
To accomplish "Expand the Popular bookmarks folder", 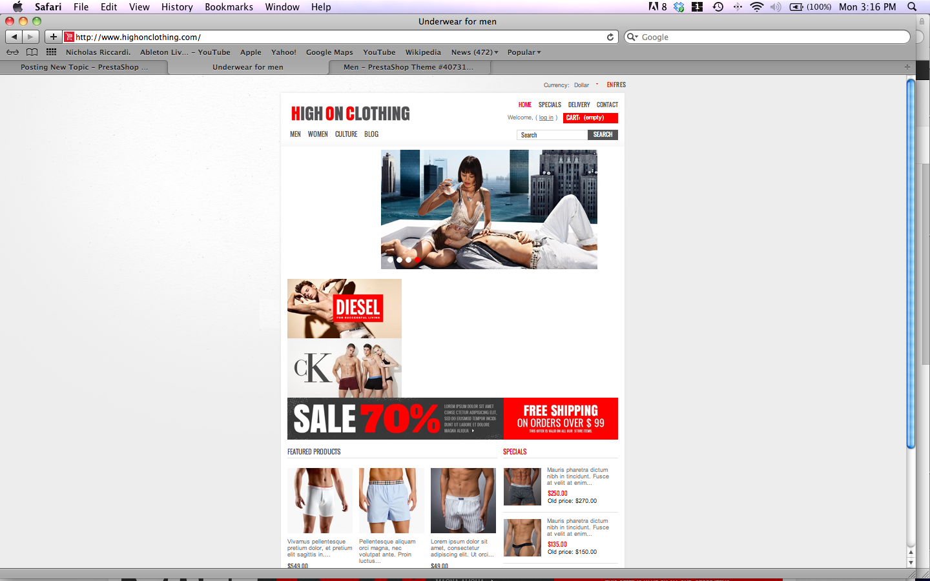I will [524, 52].
